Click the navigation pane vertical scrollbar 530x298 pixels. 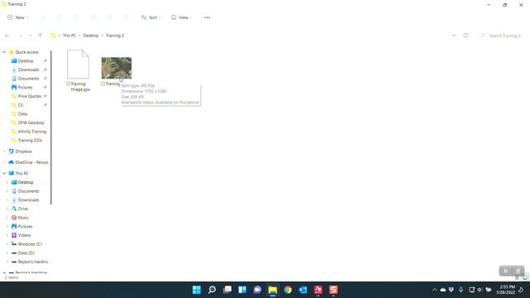51,127
